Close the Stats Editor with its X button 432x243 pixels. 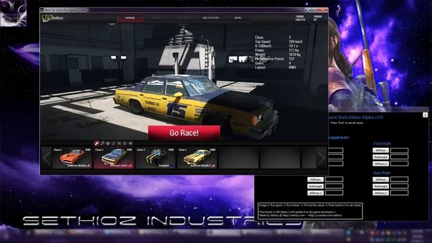[x=425, y=115]
